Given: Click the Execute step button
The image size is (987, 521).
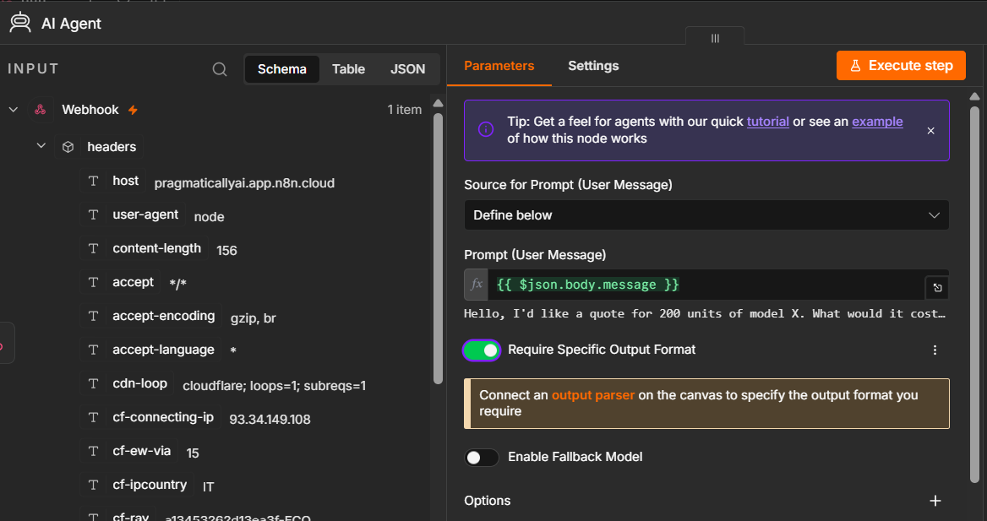Looking at the screenshot, I should (901, 65).
